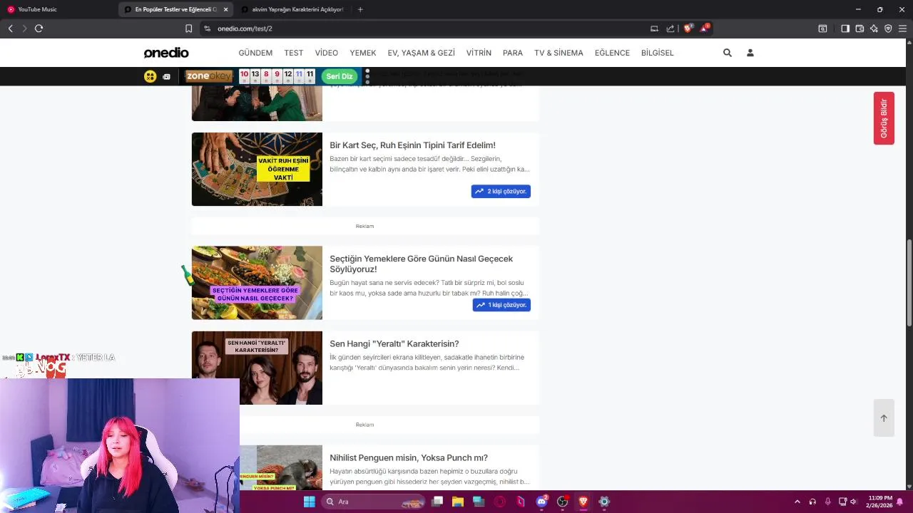This screenshot has width=913, height=513.
Task: Open Discord from the taskbar
Action: (542, 502)
